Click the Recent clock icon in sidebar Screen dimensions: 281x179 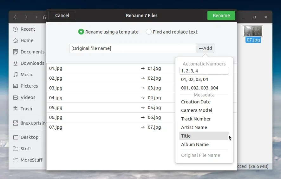click(x=15, y=29)
